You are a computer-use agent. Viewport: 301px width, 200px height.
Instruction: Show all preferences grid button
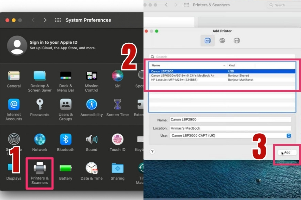(58, 20)
